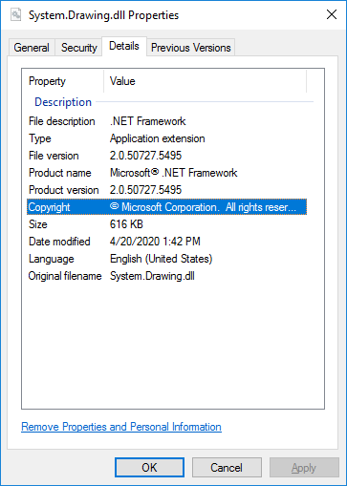
Task: Open the Security tab
Action: click(x=79, y=48)
